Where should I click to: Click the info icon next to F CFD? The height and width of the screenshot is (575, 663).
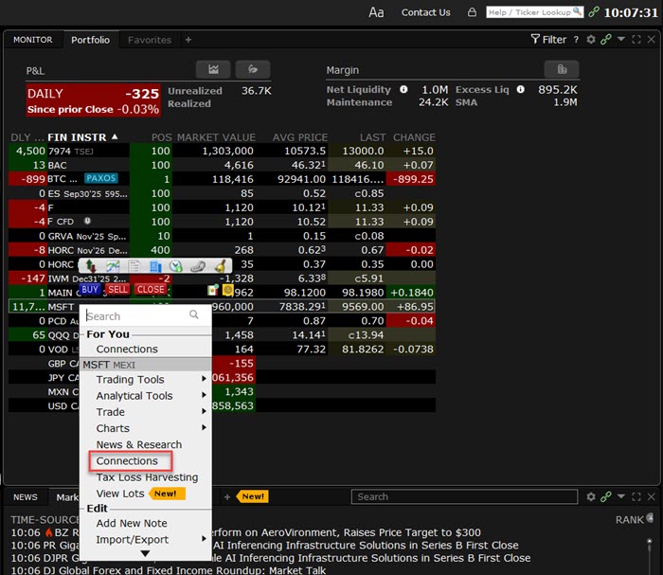[87, 221]
